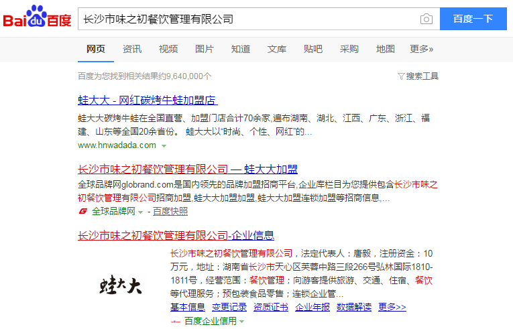Expand arrow next to 百度企业信用
This screenshot has width=513, height=329.
pos(241,322)
